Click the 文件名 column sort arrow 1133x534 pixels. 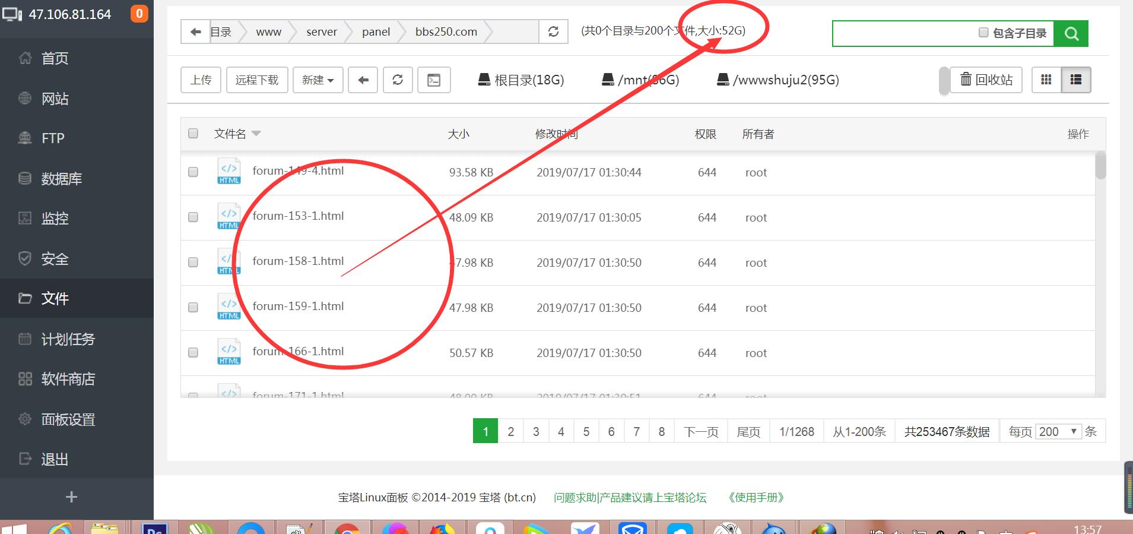(x=256, y=134)
